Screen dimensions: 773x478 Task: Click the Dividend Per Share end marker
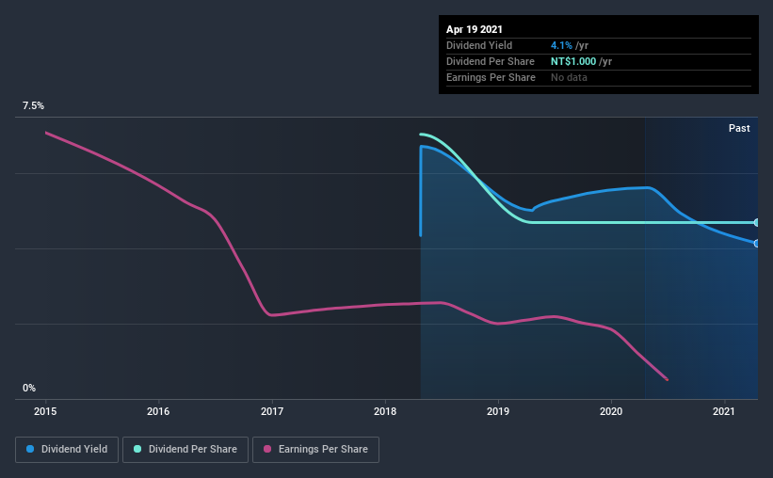coord(756,223)
